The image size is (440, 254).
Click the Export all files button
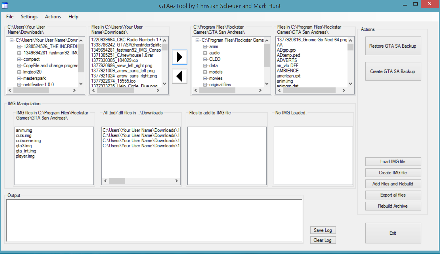point(393,195)
